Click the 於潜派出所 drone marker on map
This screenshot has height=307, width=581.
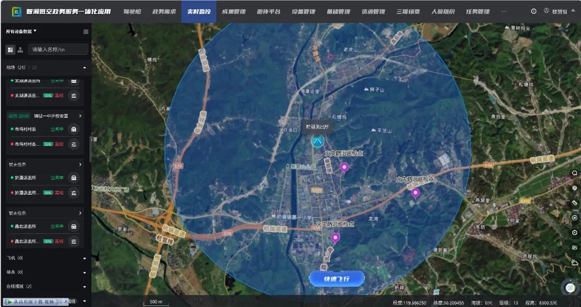click(x=317, y=141)
